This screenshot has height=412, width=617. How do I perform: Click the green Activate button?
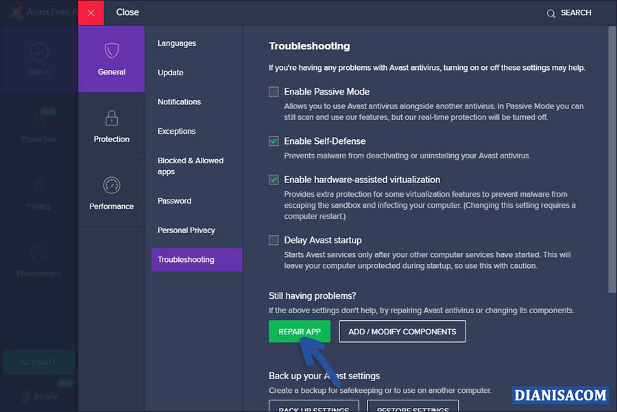38,362
